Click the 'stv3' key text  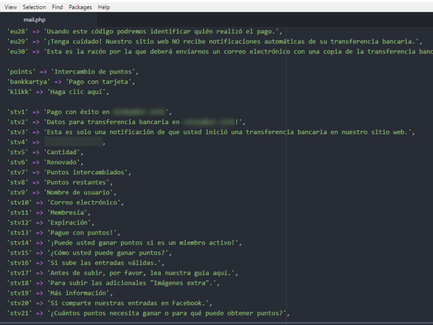(18, 132)
